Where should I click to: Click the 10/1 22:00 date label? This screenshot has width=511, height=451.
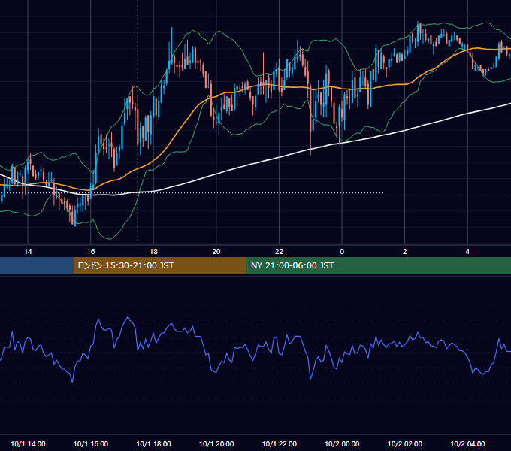point(280,443)
